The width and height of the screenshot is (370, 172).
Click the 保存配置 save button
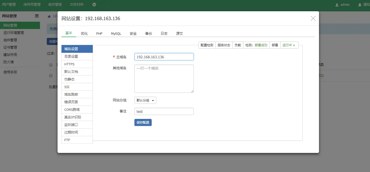point(143,122)
